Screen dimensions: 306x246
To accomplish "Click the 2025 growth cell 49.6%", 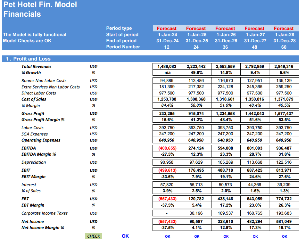I will point(196,73).
